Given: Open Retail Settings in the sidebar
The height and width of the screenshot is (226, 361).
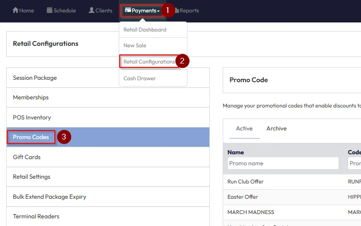Looking at the screenshot, I should tap(31, 177).
